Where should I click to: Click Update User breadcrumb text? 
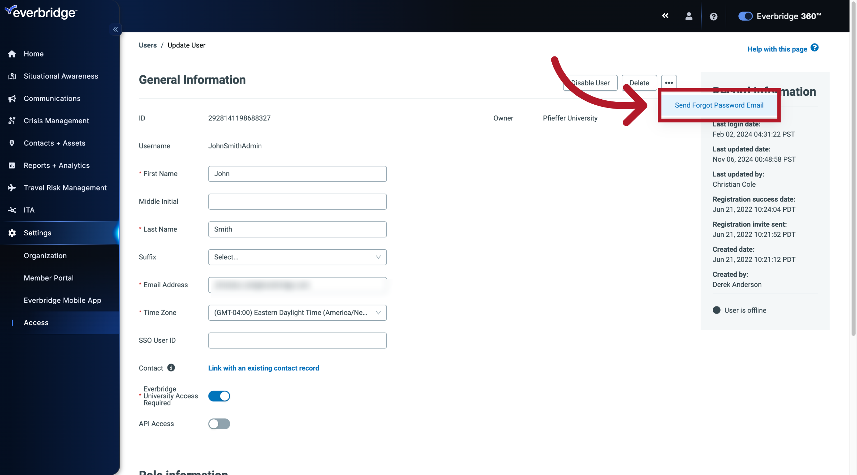186,45
